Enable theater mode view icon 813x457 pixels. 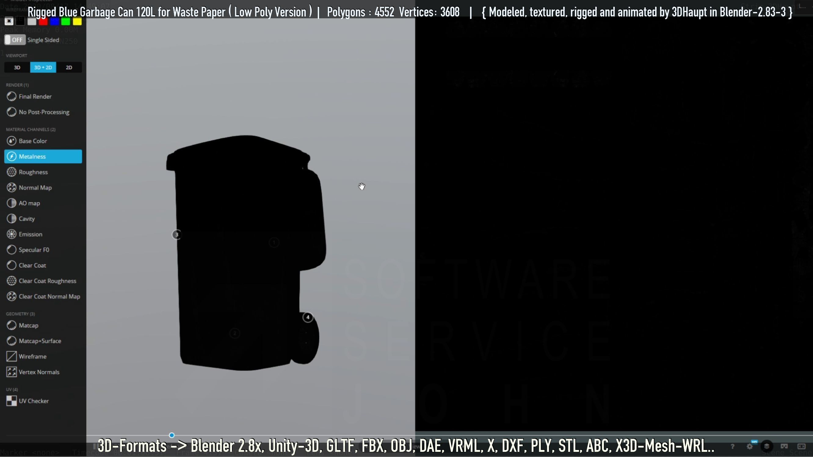coord(801,446)
